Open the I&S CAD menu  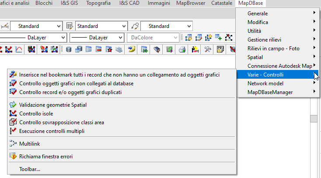click(x=129, y=3)
